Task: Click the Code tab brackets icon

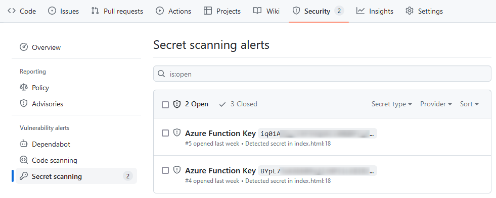Action: (x=12, y=11)
